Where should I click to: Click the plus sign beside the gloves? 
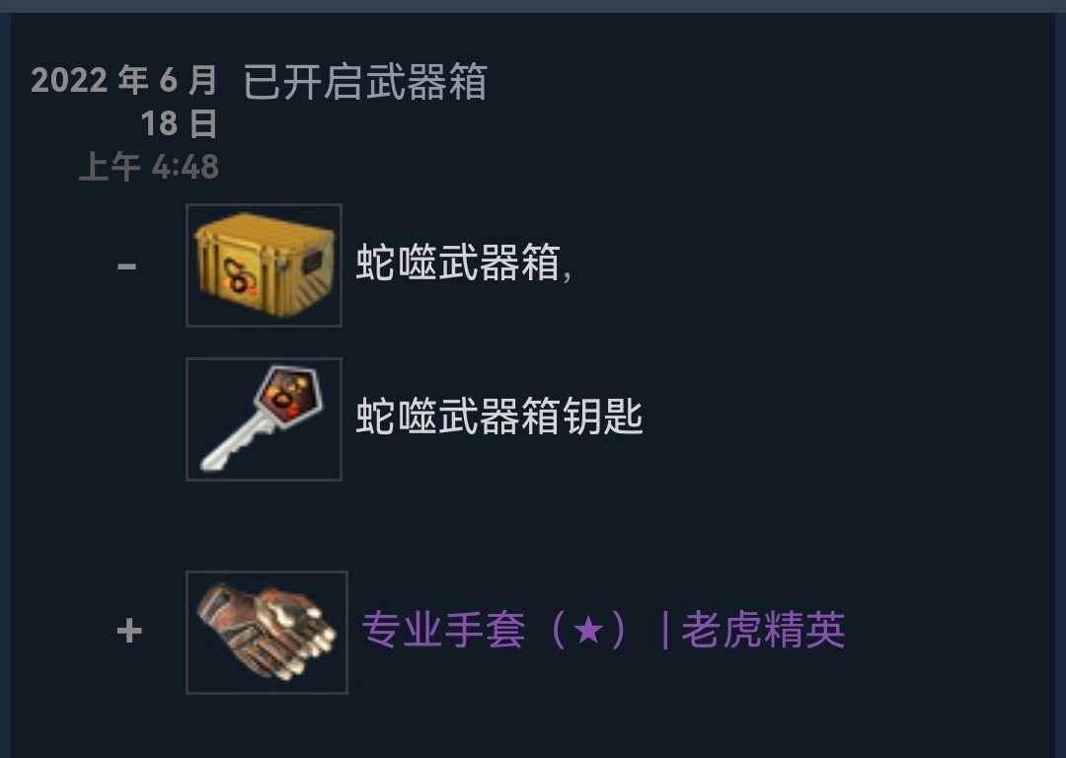coord(129,631)
